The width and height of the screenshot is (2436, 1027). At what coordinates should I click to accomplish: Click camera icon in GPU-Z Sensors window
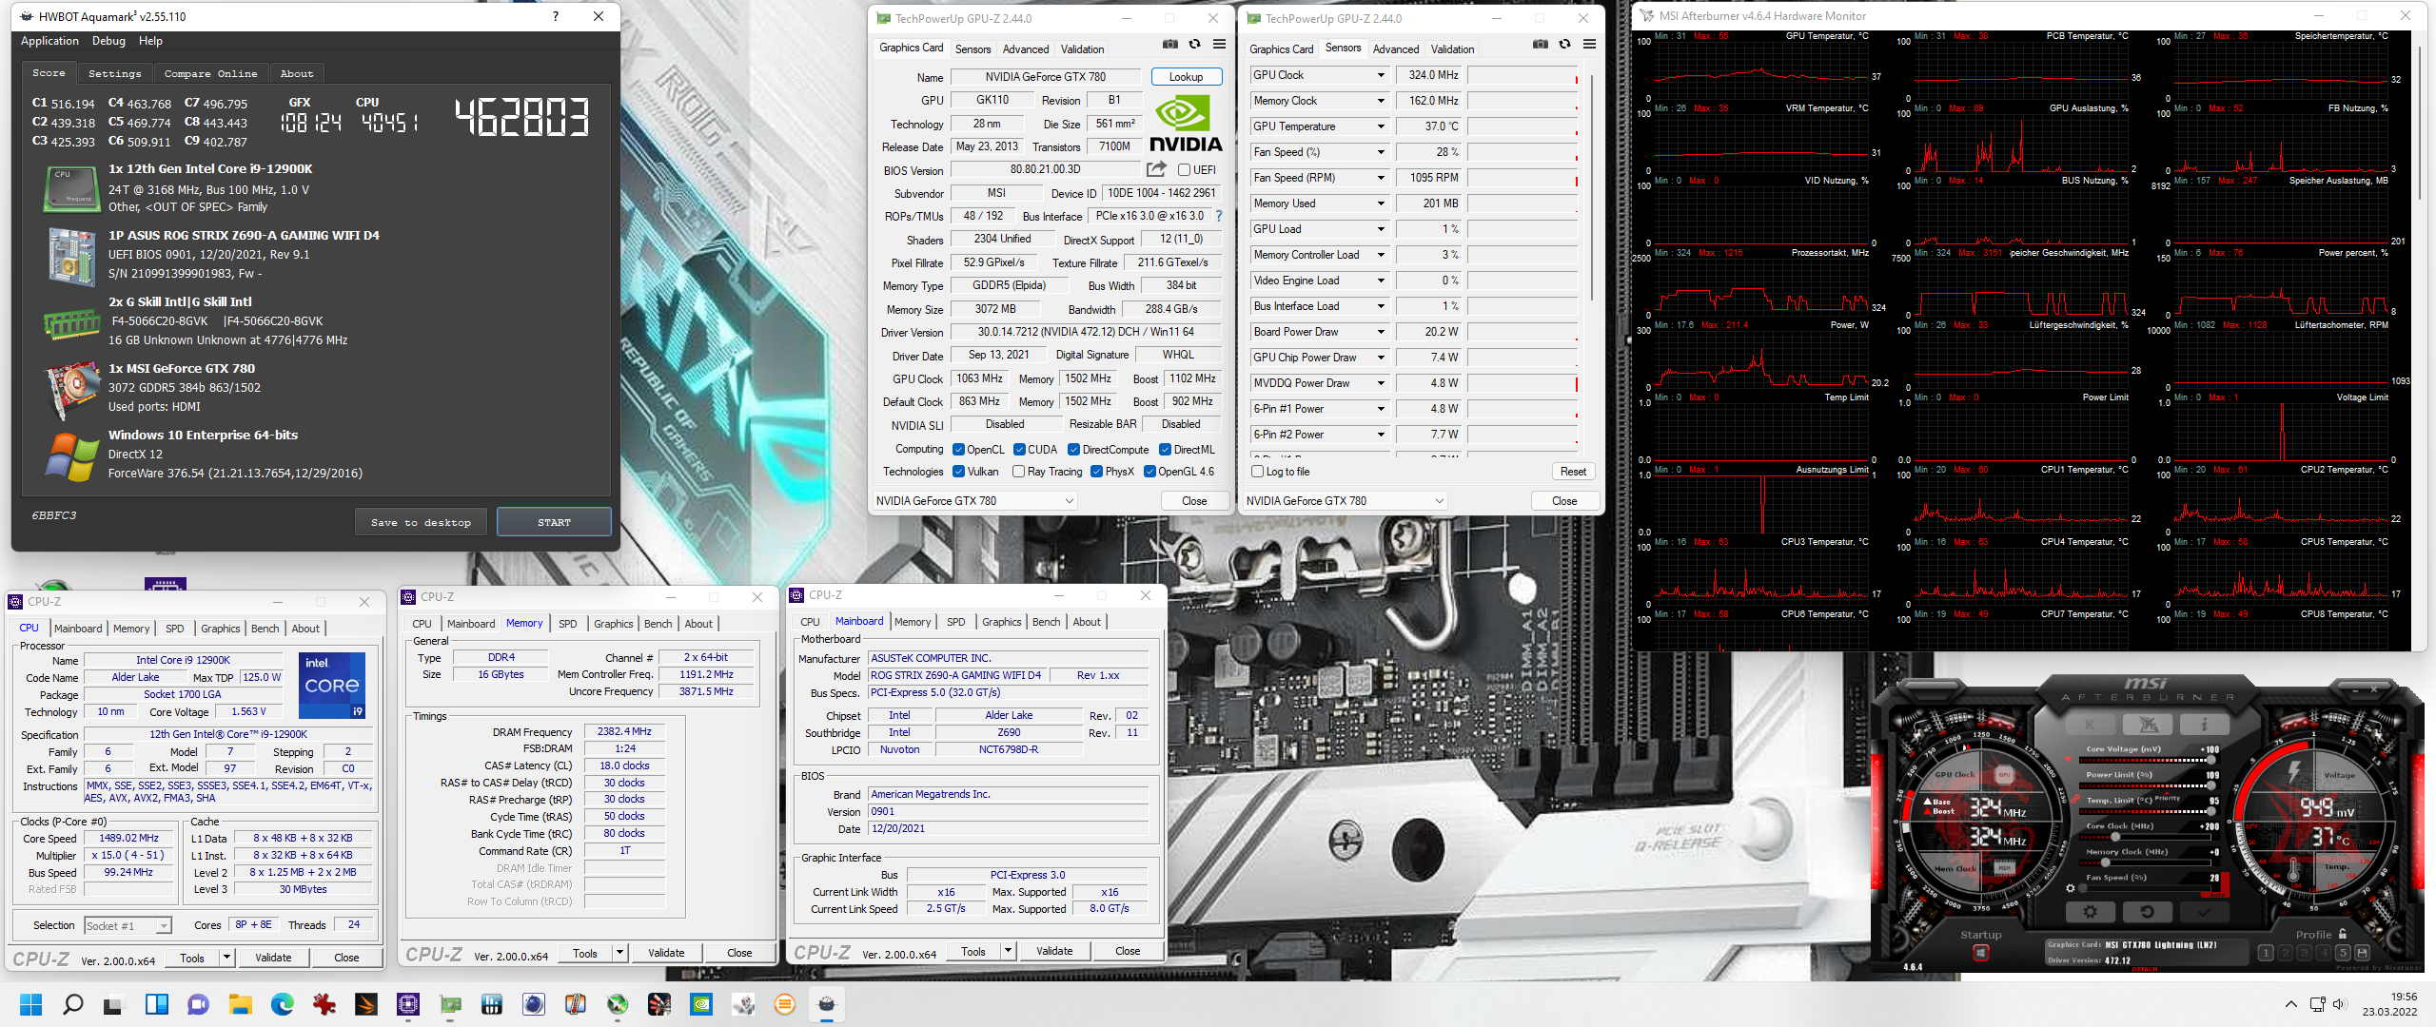pos(1541,45)
